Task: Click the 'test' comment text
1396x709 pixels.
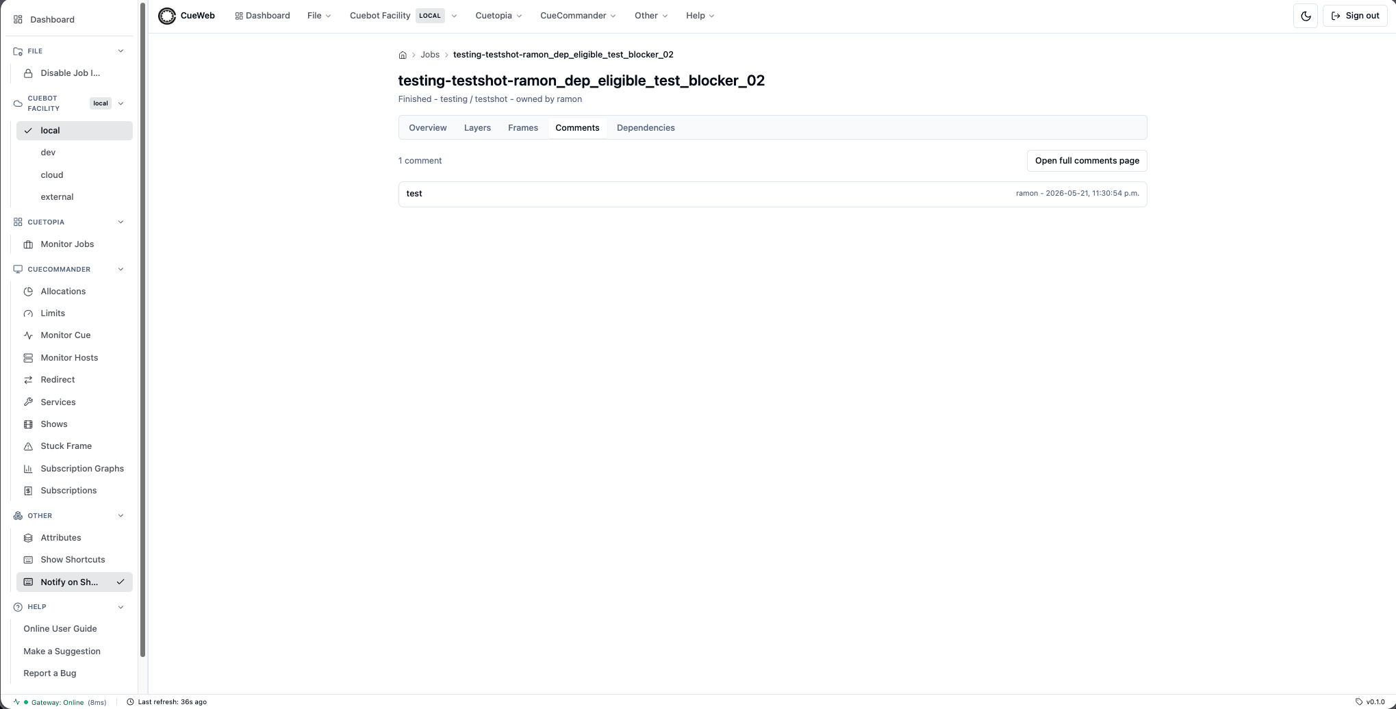Action: pos(414,194)
